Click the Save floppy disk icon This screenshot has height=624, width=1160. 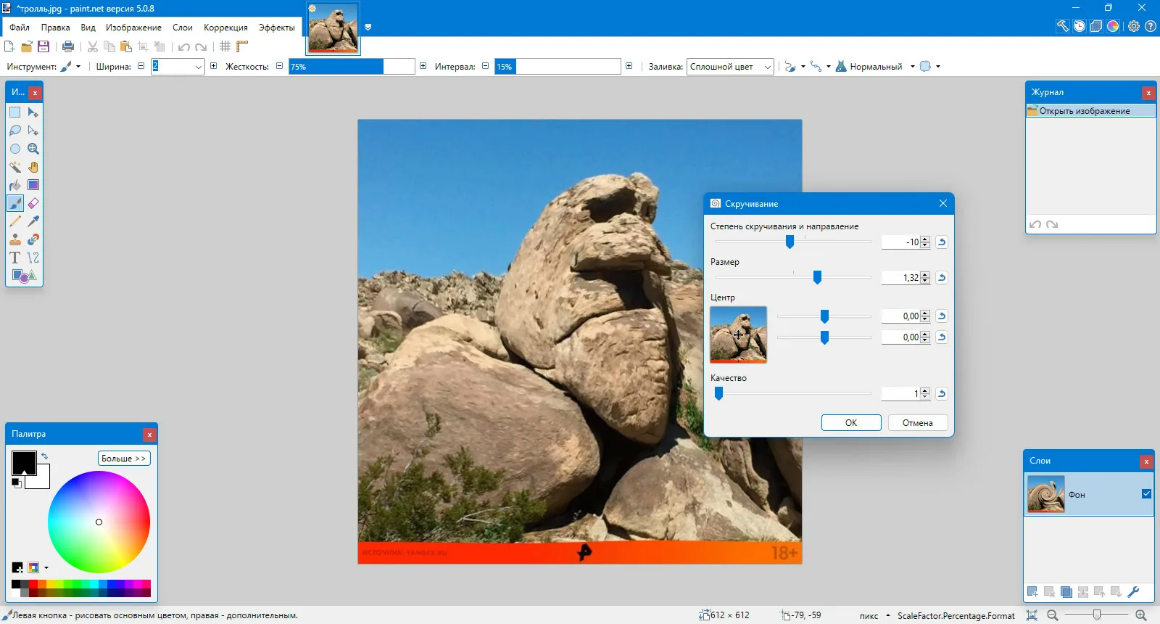click(43, 46)
